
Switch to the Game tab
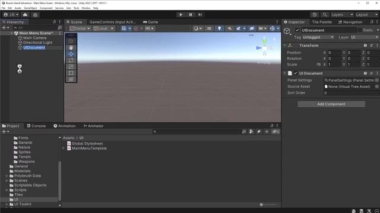(x=150, y=22)
